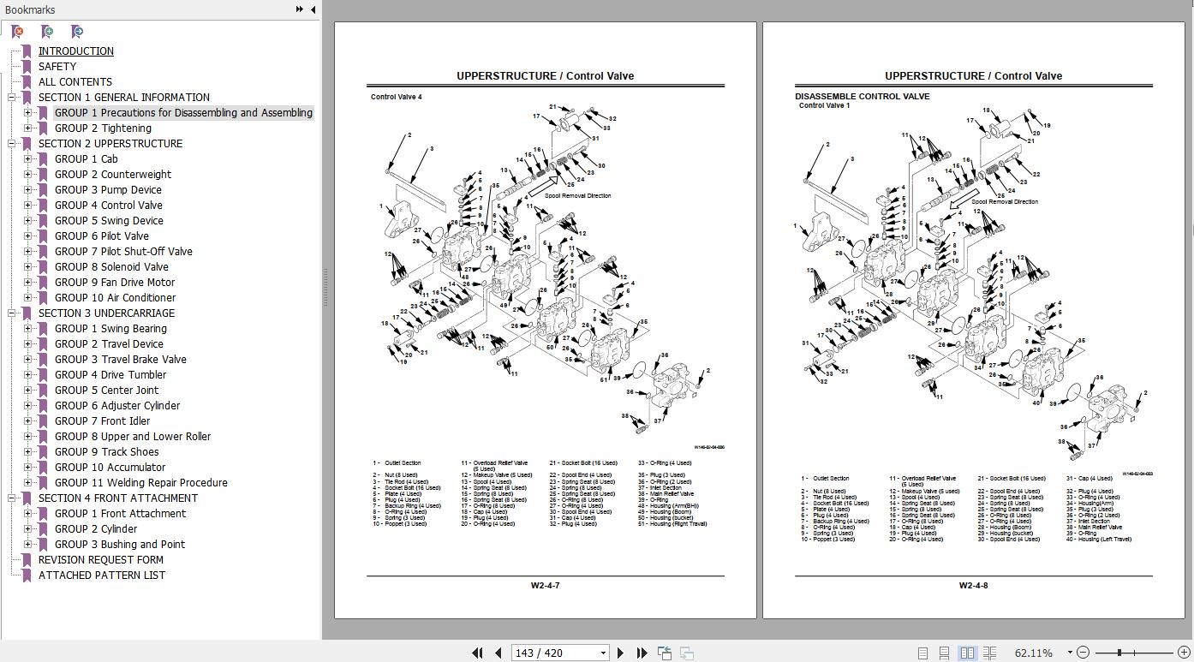Select GROUP 2 Tightening bookmark
Screen dimensions: 1194x662
103,128
